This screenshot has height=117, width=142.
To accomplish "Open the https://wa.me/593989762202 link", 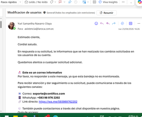I will 58,102.
